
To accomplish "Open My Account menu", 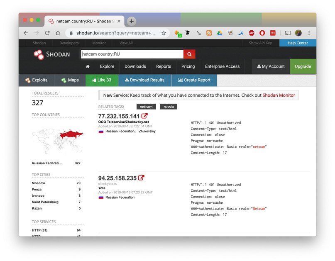I will [271, 66].
